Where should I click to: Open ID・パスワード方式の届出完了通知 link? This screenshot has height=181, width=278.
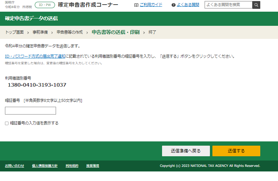[35, 57]
